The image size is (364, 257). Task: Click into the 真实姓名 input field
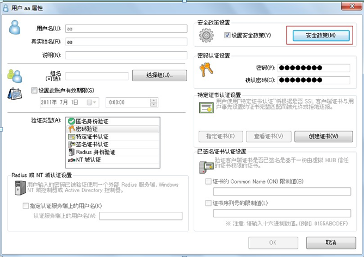[126, 42]
